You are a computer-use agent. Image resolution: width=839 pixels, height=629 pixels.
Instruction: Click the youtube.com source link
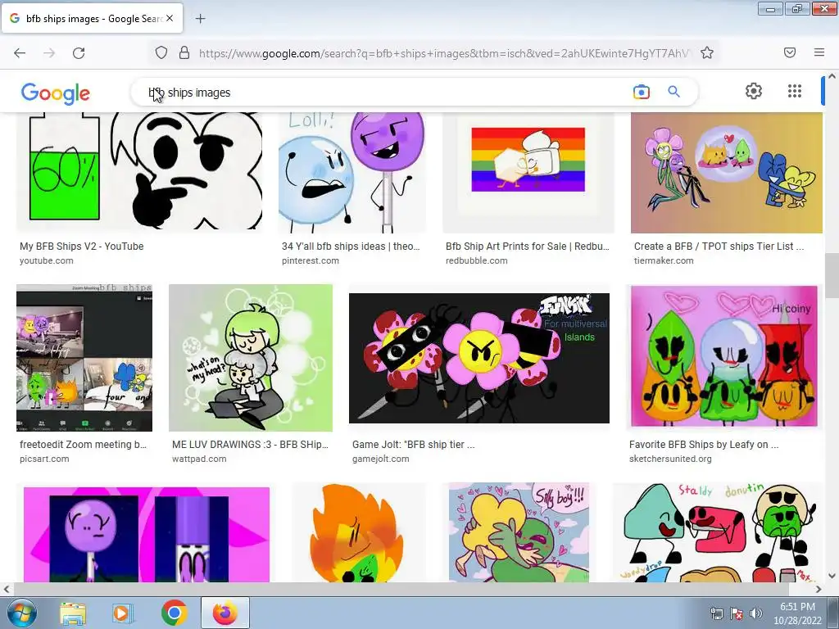click(47, 260)
